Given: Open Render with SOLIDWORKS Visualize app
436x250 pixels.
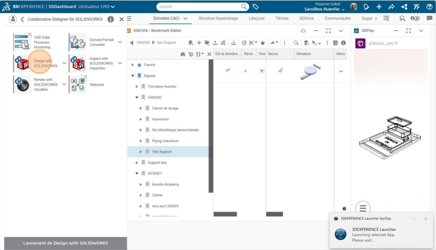Looking at the screenshot, I should [36, 84].
